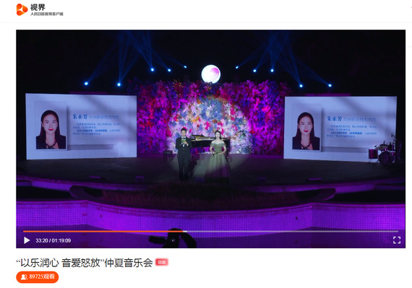Click the glowing round logo above the flower wall
412x288 pixels.
pyautogui.click(x=211, y=74)
